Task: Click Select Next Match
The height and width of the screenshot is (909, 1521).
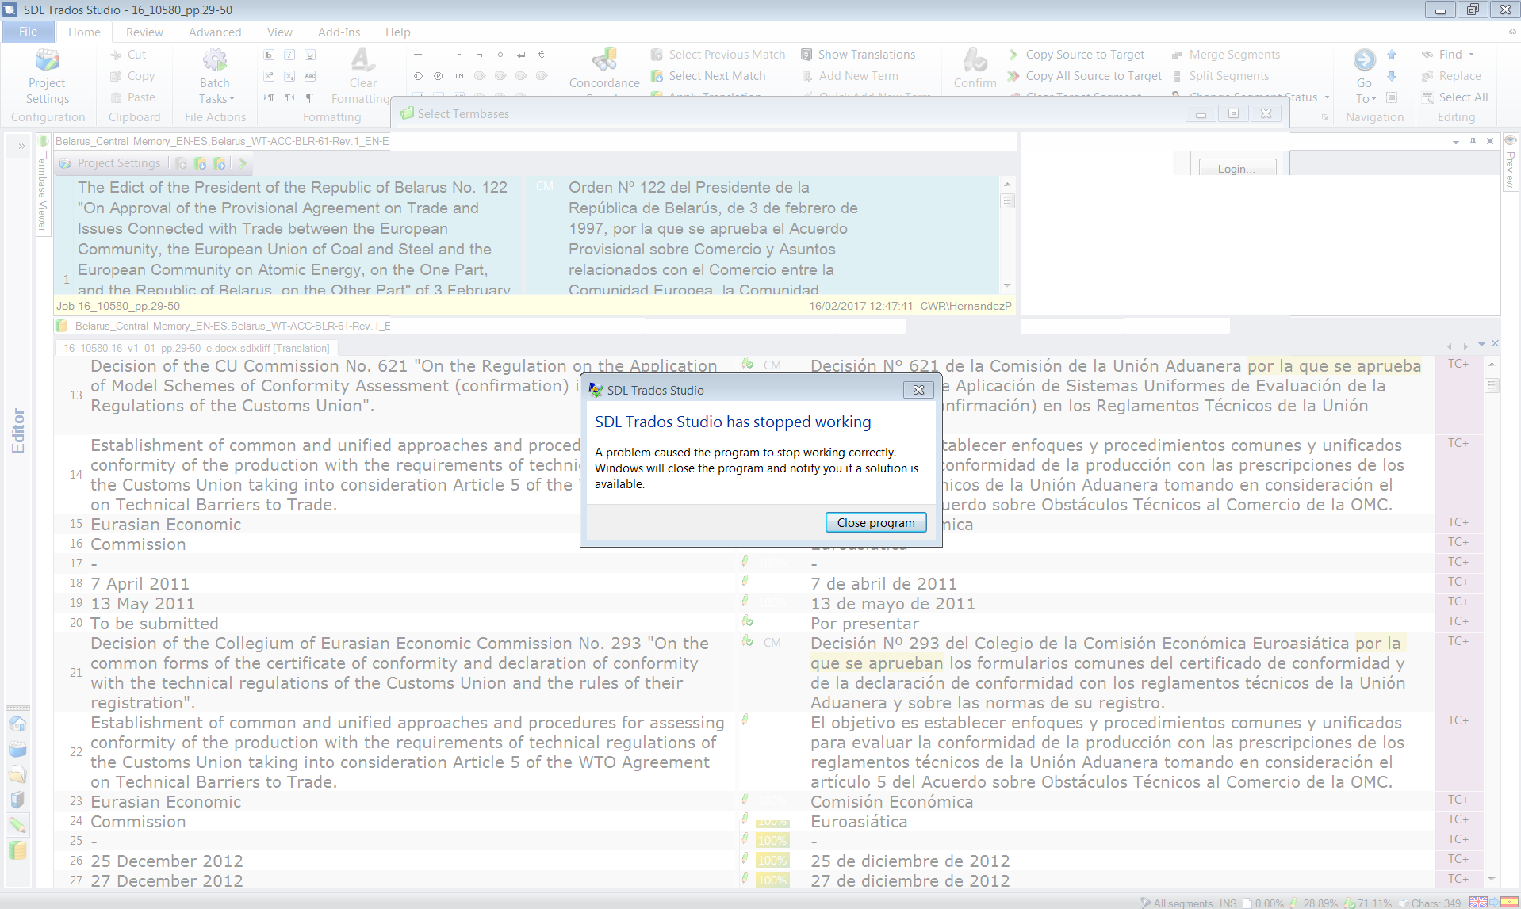Action: pyautogui.click(x=708, y=76)
